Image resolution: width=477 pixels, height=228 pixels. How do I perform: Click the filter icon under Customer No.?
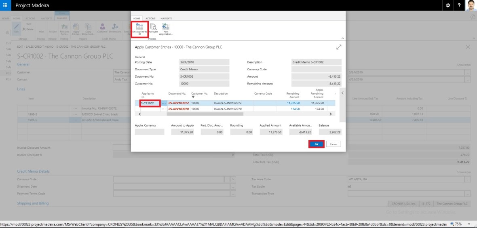coord(193,97)
